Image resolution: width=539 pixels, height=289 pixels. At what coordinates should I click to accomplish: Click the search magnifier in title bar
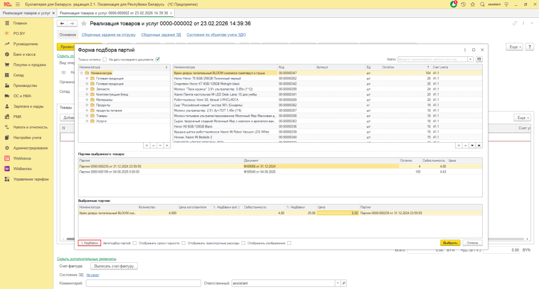[482, 4]
